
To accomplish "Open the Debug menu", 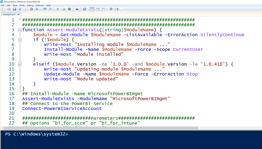I will tap(30, 5).
